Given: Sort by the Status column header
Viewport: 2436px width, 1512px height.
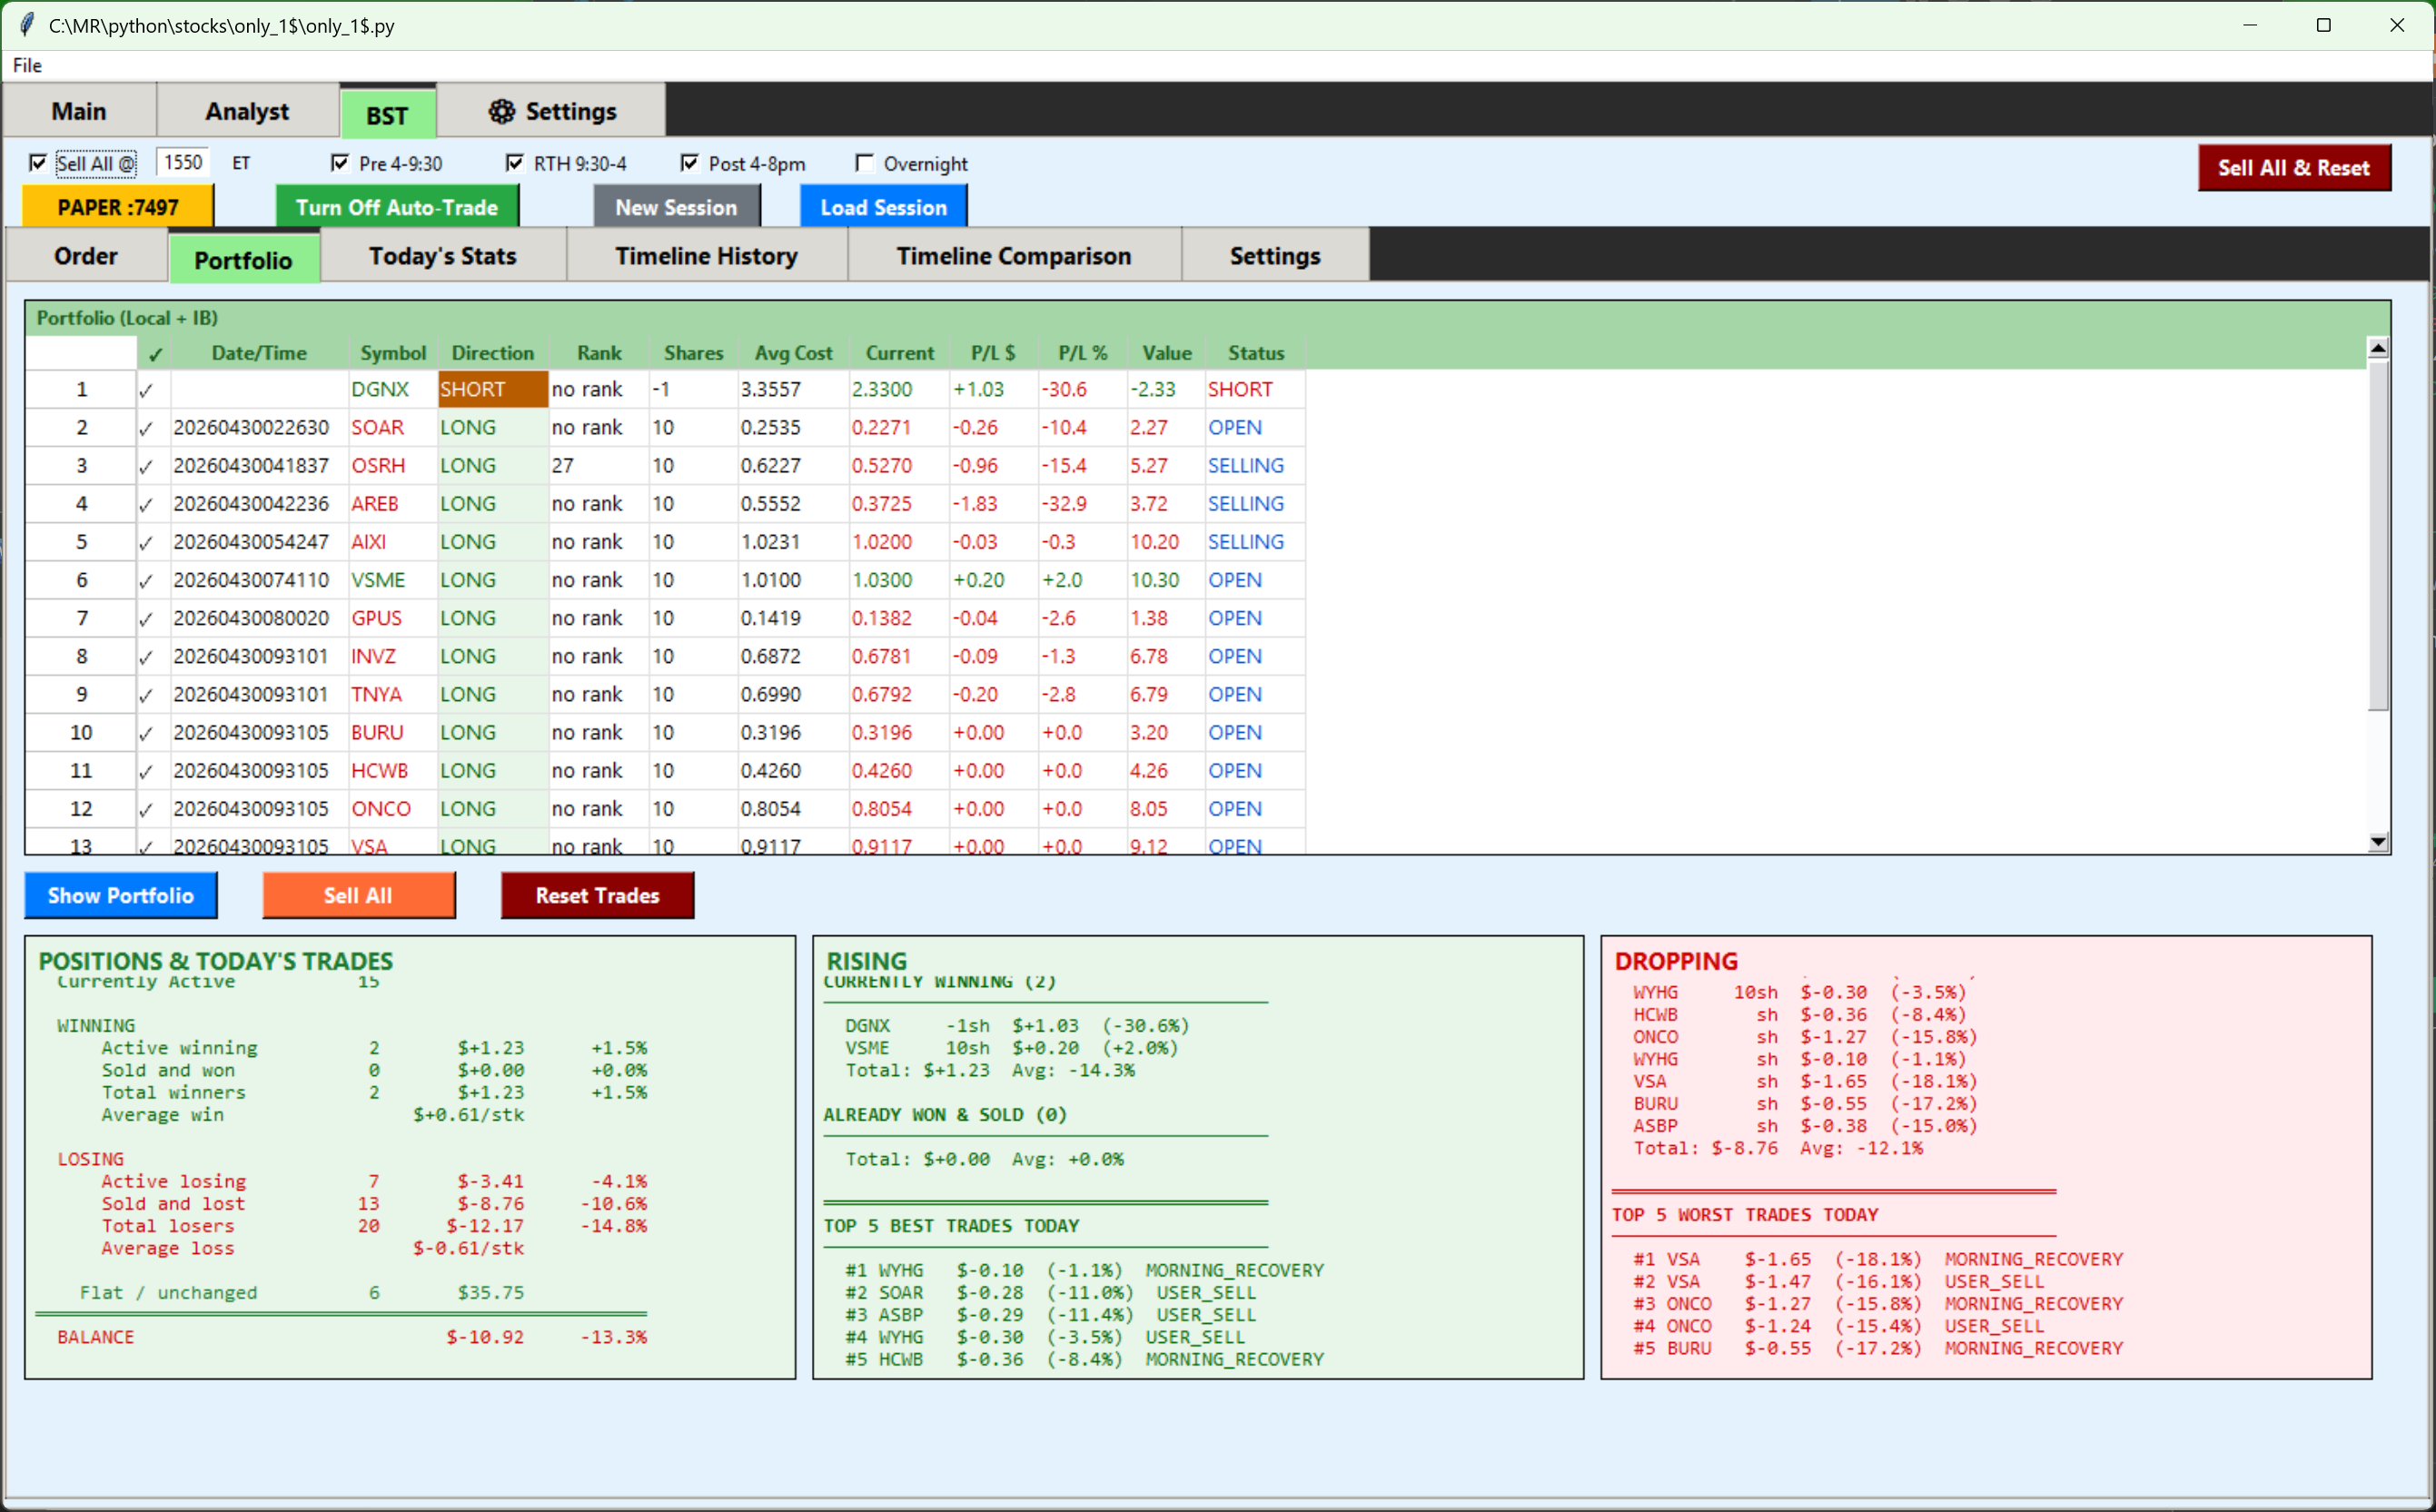Looking at the screenshot, I should (x=1256, y=353).
